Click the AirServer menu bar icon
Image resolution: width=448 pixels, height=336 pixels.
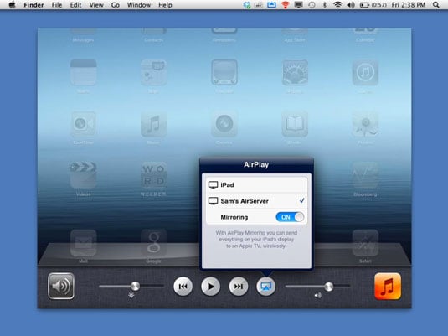pyautogui.click(x=271, y=5)
